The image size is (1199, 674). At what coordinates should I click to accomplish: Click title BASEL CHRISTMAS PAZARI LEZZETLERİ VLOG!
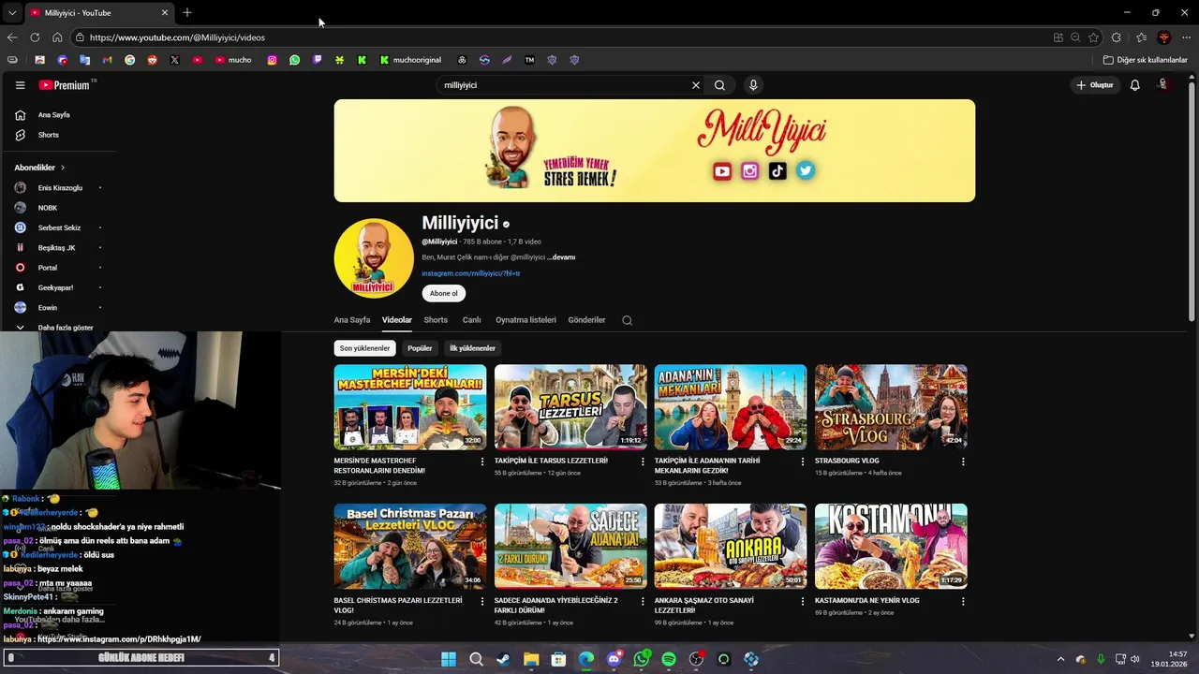(x=398, y=605)
